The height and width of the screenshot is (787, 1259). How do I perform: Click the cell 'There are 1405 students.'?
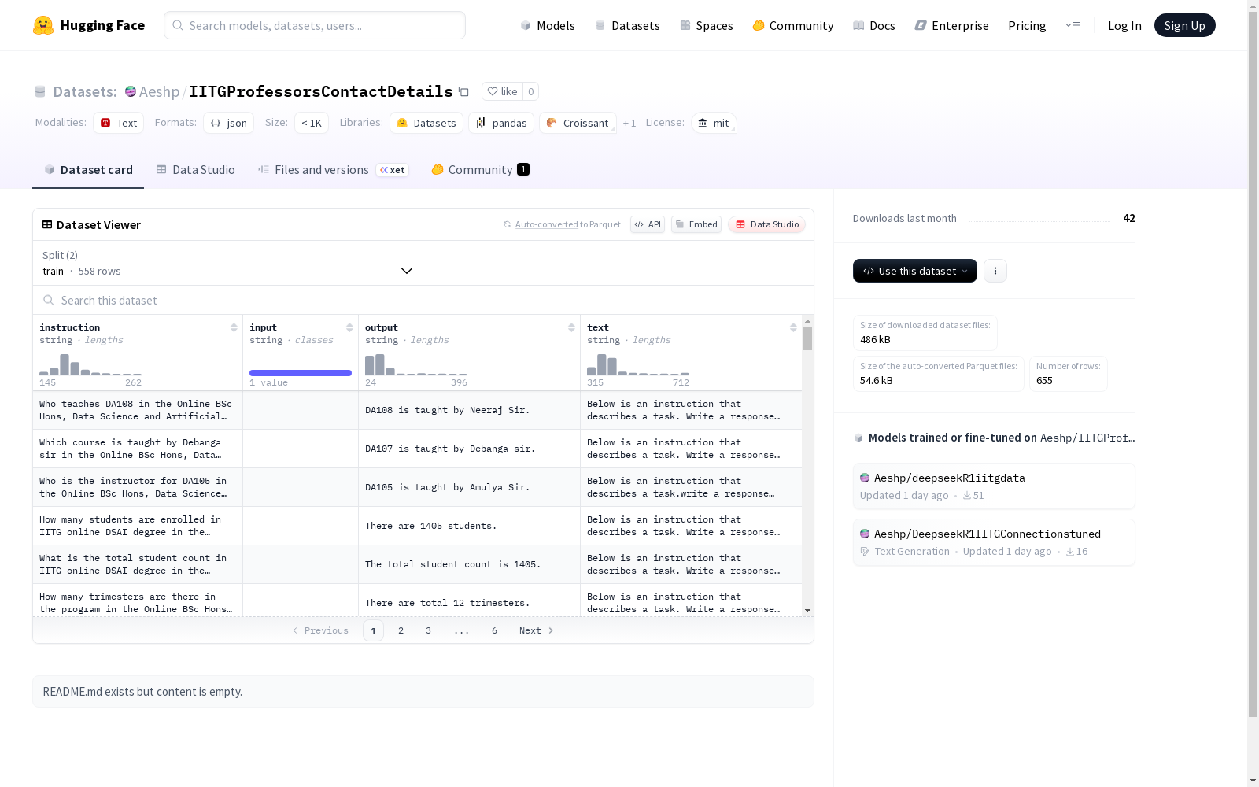tap(469, 526)
